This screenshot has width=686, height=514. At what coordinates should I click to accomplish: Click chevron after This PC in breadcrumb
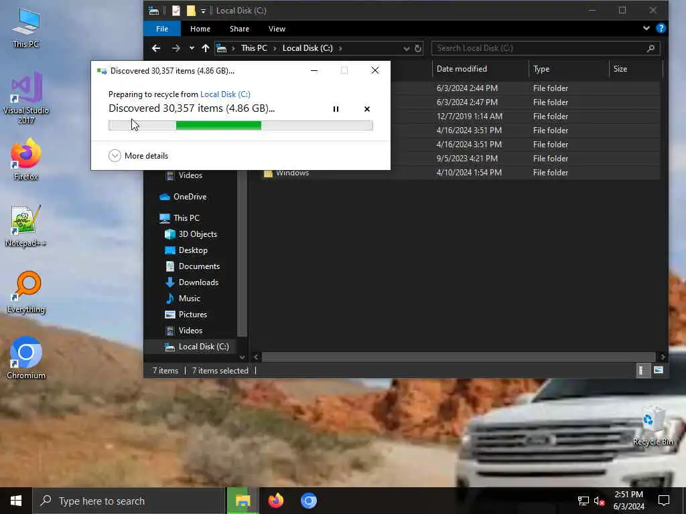[275, 48]
